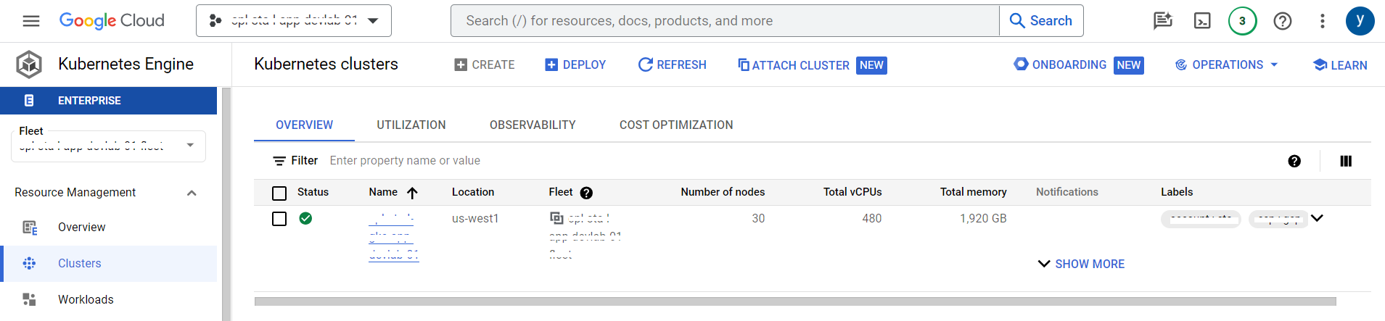Click the horizontal table scrollbar

point(795,301)
